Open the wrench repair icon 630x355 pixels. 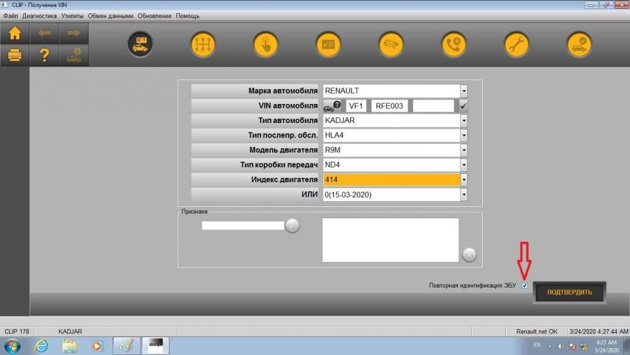pos(517,44)
